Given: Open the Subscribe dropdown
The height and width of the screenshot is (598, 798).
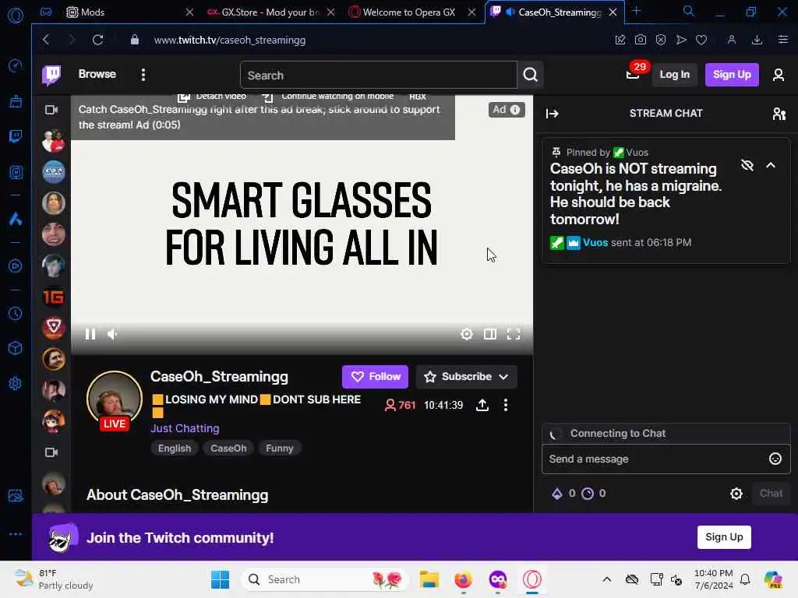Looking at the screenshot, I should 467,377.
